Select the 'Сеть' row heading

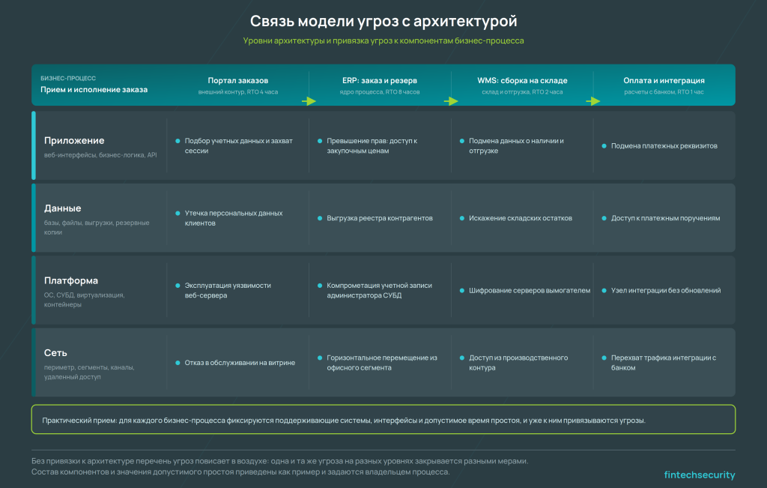click(x=55, y=353)
